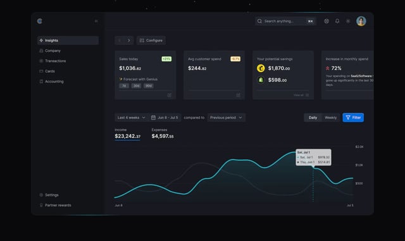Click the calendar icon in the date range
405x241 pixels.
[x=153, y=118]
